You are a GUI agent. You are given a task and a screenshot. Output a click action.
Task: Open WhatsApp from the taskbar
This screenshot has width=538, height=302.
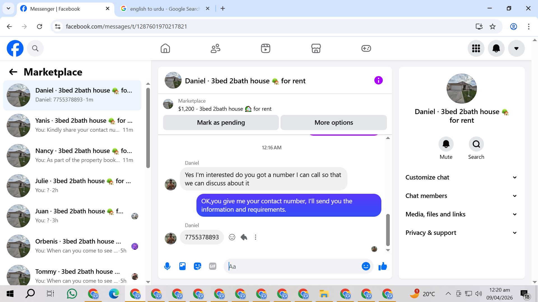(x=72, y=294)
